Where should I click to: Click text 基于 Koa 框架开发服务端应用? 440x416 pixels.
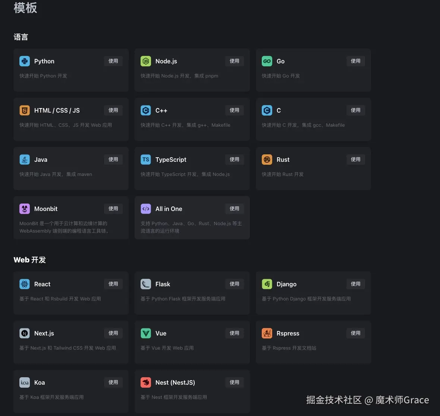click(51, 397)
